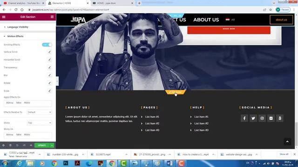Open the Chrome profile Paused button
Viewport: 298px width, 167px height.
(283, 10)
